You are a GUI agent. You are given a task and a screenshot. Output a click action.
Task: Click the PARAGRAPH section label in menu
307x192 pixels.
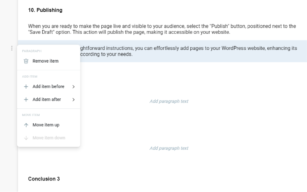(x=32, y=51)
